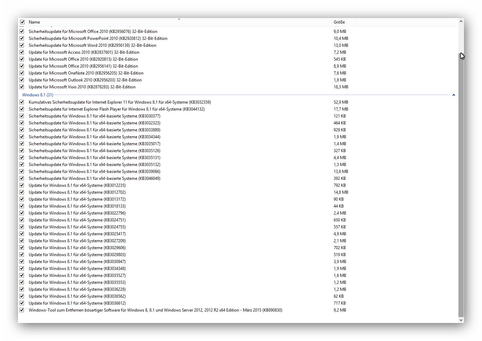
Task: Select Sicherheitsupdate für Windows 8.1 (KB3035126)
Action: click(95, 151)
